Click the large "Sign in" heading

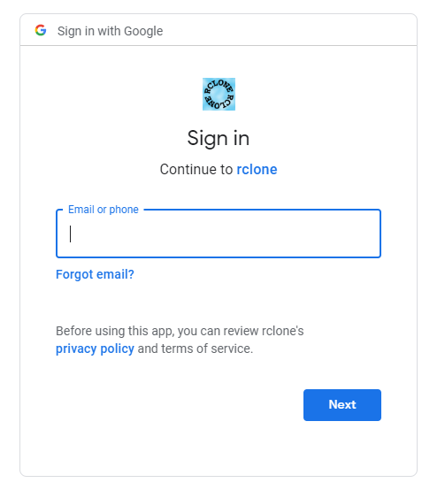point(219,139)
